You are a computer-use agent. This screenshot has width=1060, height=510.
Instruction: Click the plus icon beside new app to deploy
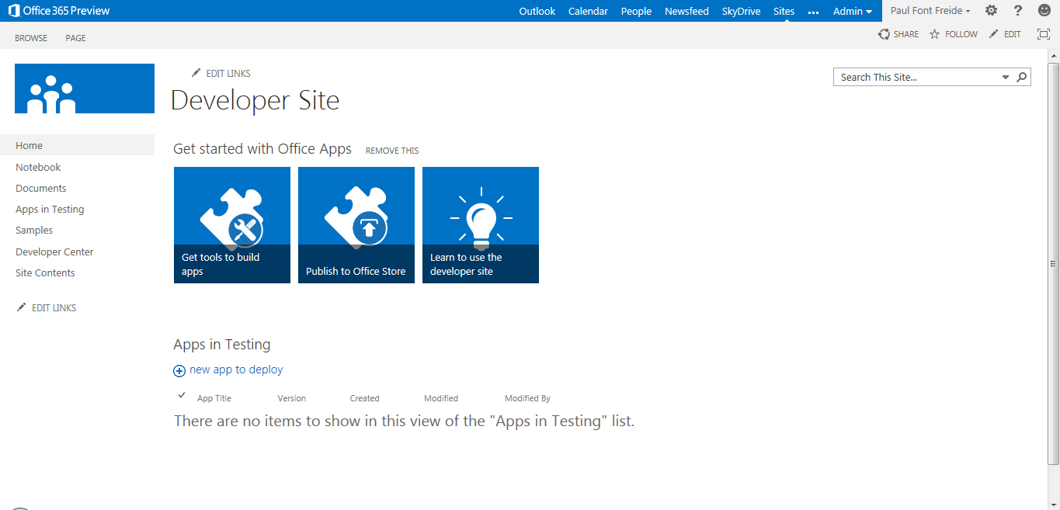(179, 370)
